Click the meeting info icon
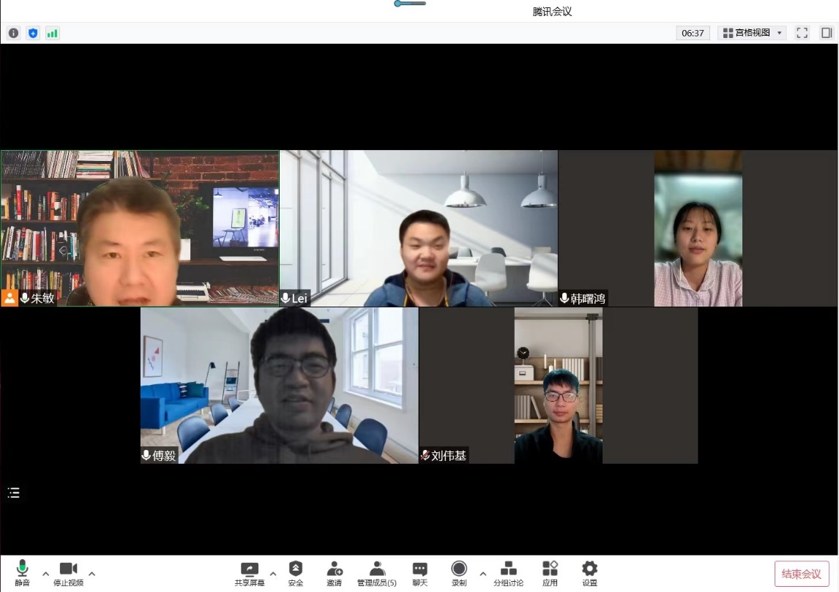This screenshot has width=839, height=592. click(13, 33)
